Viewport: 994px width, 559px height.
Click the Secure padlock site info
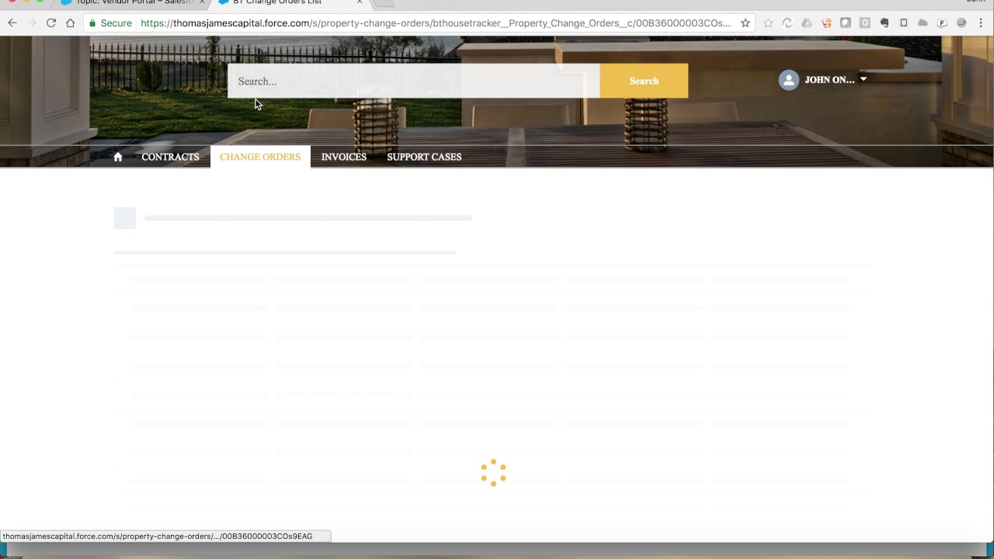coord(110,23)
